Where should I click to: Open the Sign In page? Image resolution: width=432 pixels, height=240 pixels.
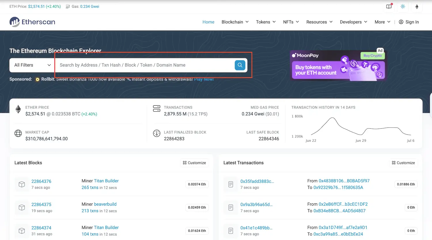[x=409, y=22]
